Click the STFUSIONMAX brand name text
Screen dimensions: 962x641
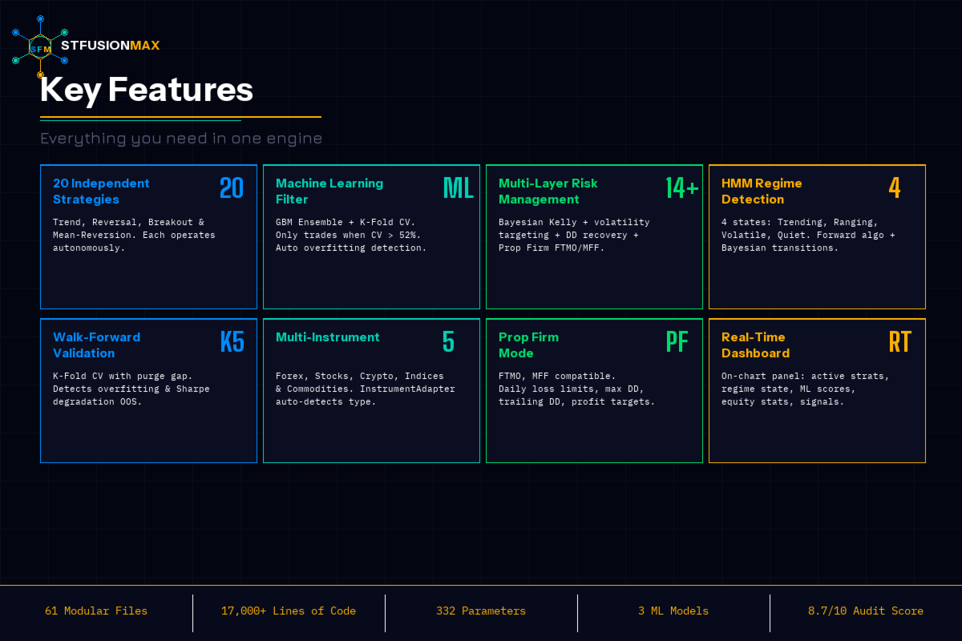coord(111,46)
